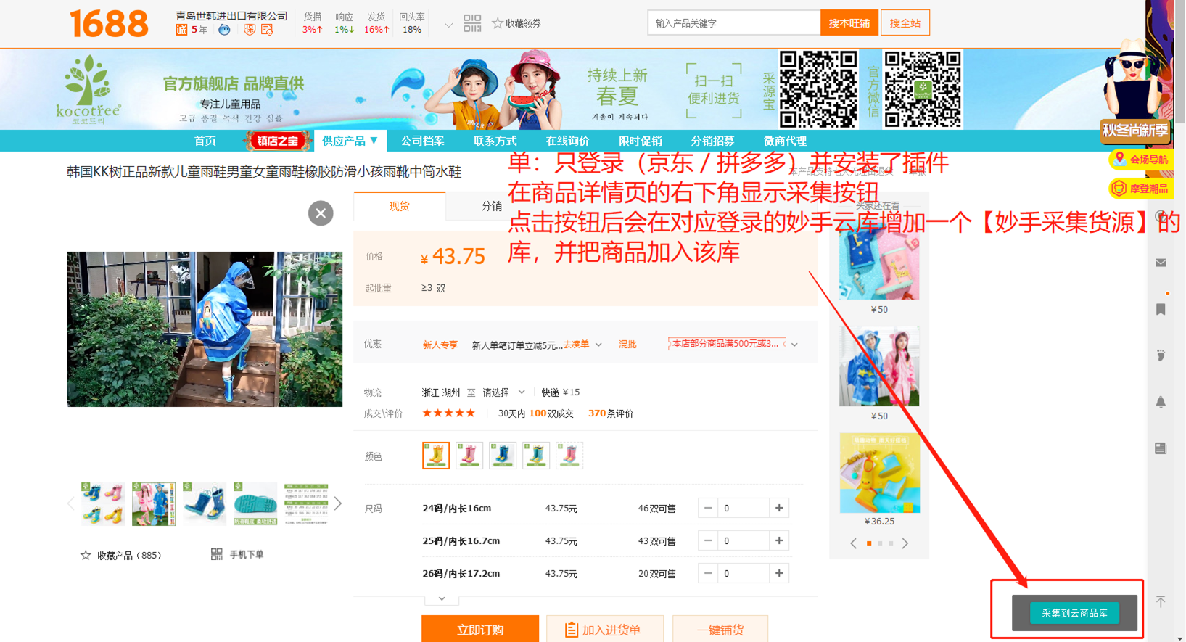Open the document list icon in sidebar
Viewport: 1186px width, 642px height.
click(x=1161, y=448)
